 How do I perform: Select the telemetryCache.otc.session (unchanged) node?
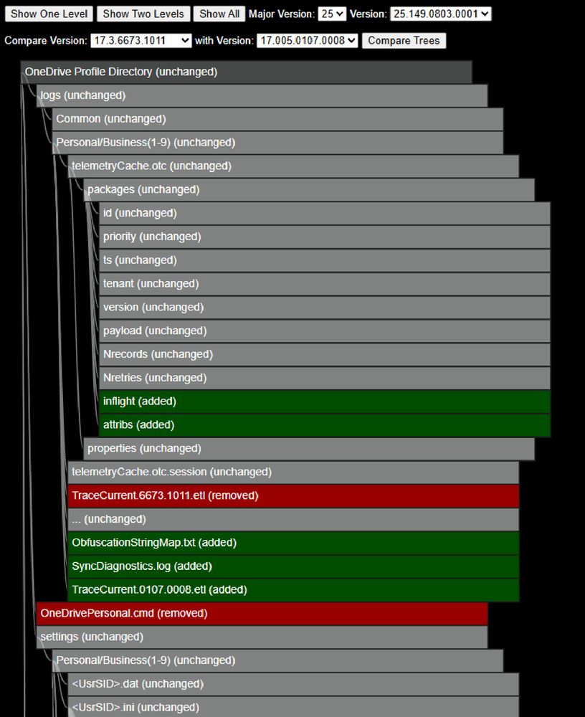[x=293, y=473]
